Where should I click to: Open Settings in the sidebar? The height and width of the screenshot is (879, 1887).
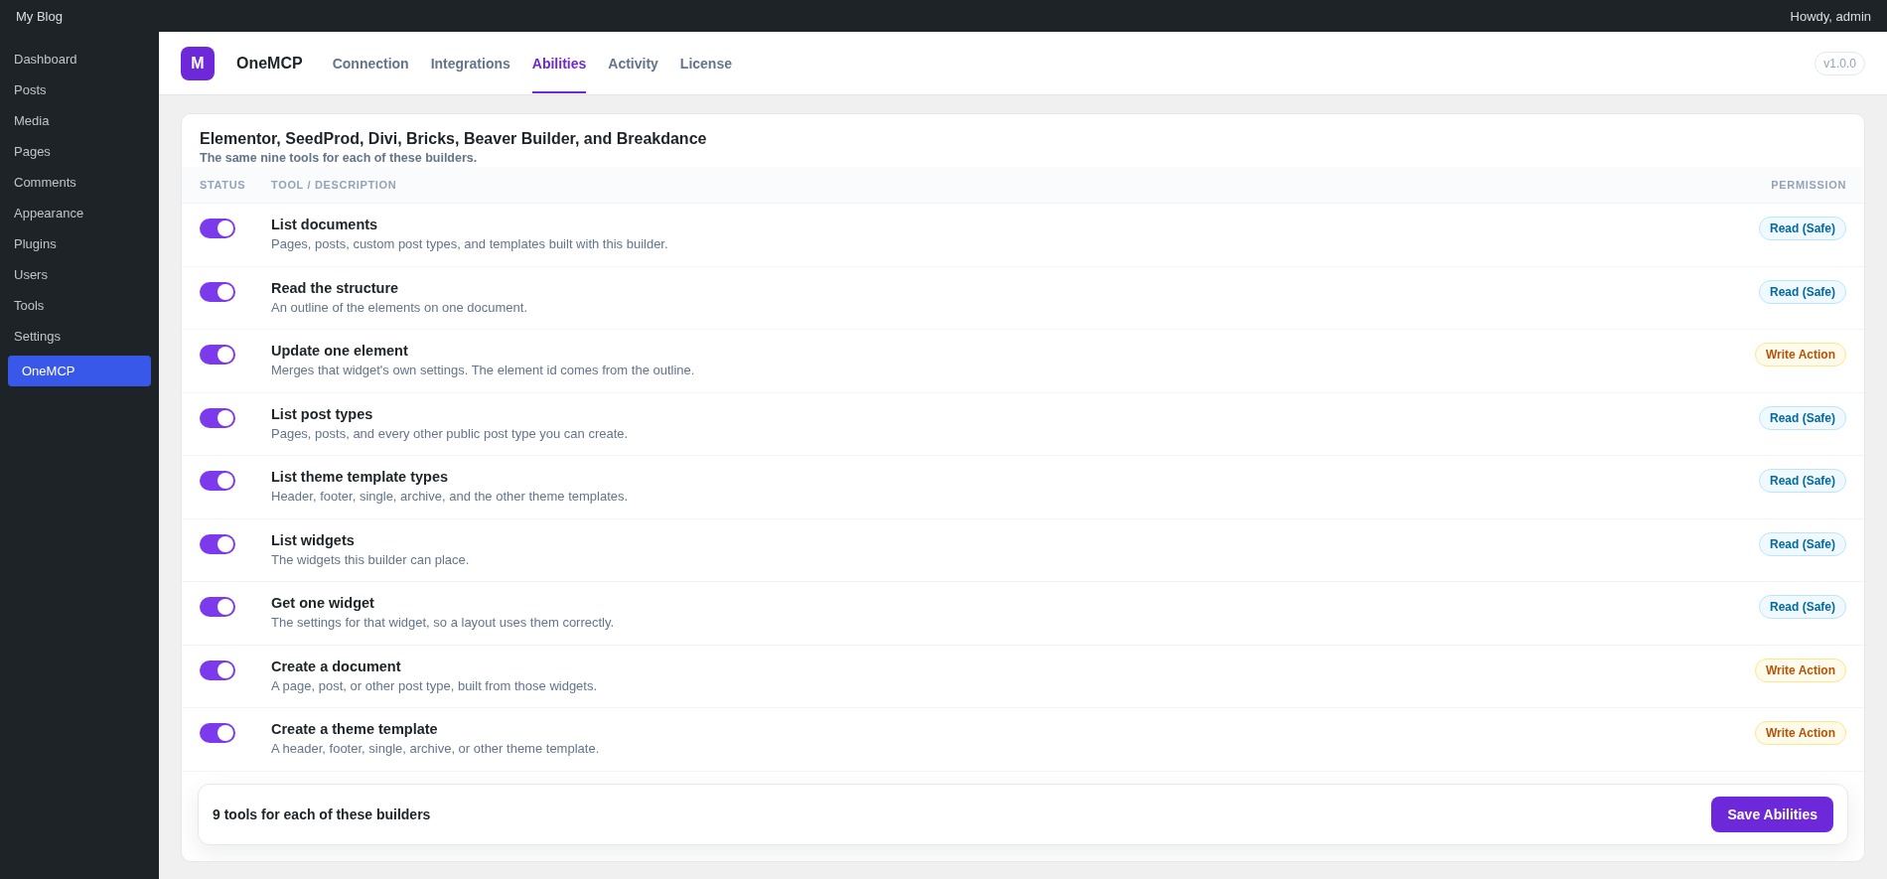(x=79, y=337)
